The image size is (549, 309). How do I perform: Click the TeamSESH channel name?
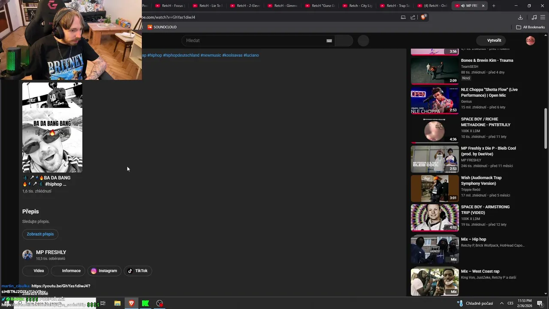pyautogui.click(x=470, y=67)
